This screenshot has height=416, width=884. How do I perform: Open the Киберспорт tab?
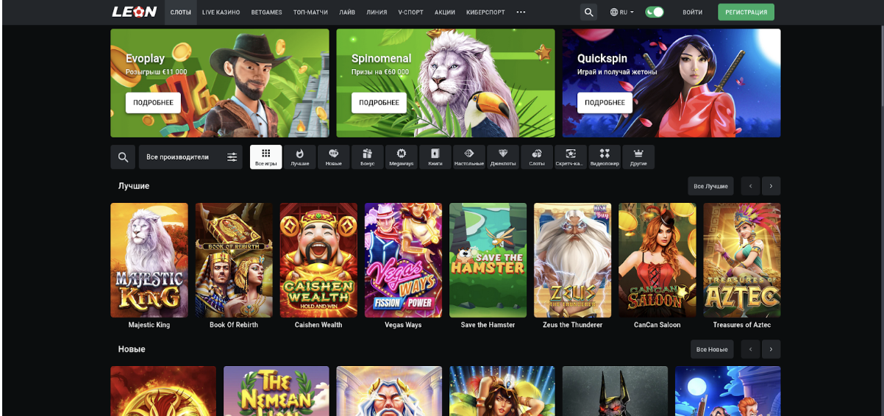pyautogui.click(x=485, y=12)
